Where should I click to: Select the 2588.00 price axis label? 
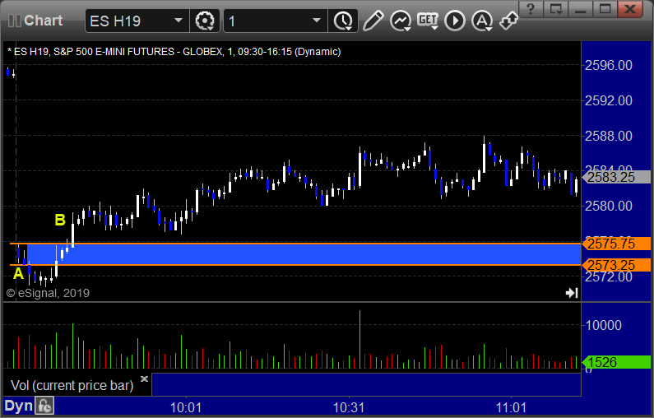[609, 136]
